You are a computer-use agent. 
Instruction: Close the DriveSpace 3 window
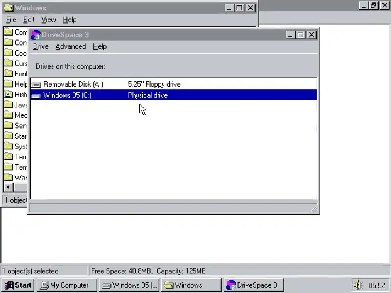tap(311, 35)
